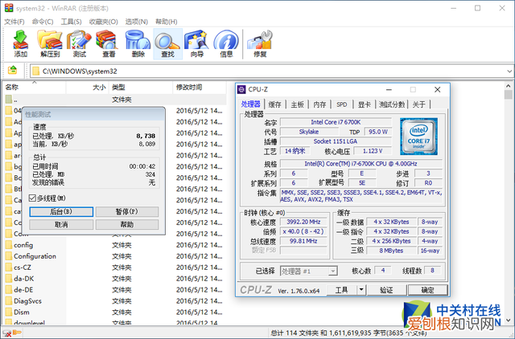Open the 向导 (Wizard) toolbar icon
Viewport: 515px width, 339px height.
click(x=196, y=43)
